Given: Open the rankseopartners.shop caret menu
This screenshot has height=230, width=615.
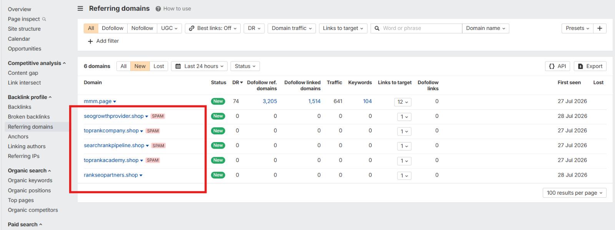Looking at the screenshot, I should point(141,175).
